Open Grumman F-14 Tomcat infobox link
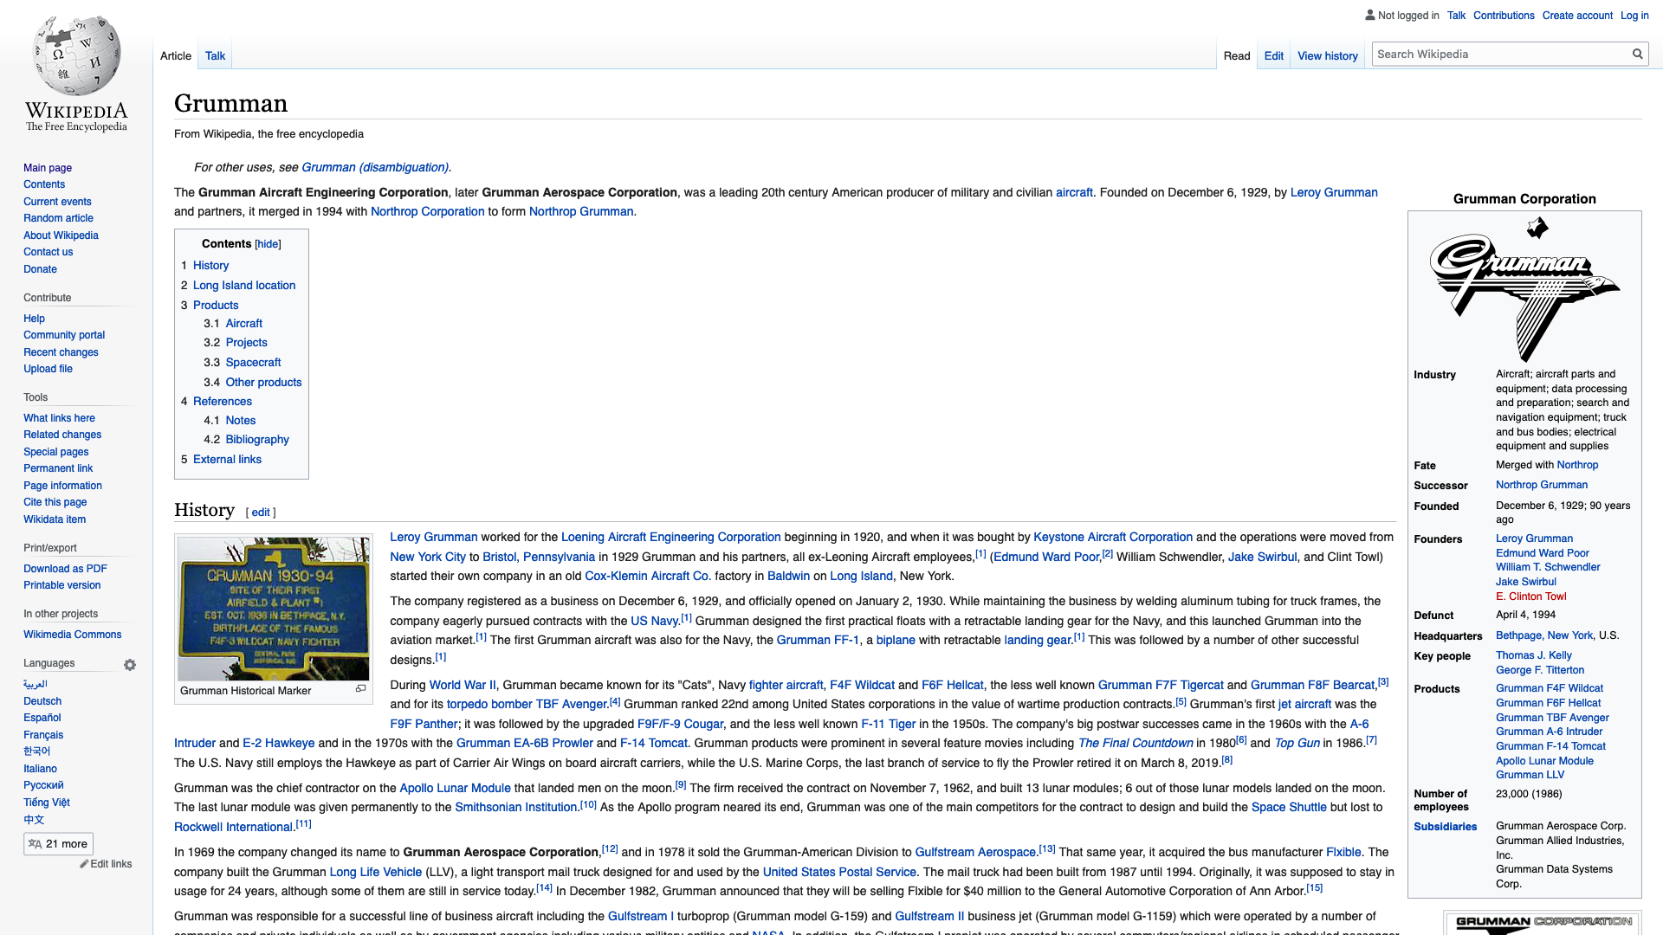Viewport: 1663px width, 935px height. 1550,746
